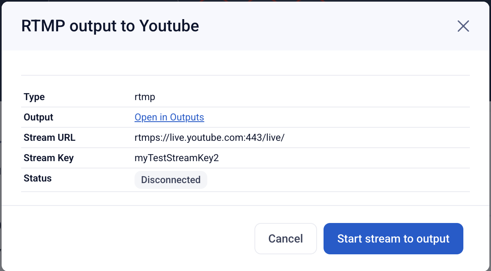Click the 'Output' row label
The width and height of the screenshot is (491, 271).
pos(39,117)
